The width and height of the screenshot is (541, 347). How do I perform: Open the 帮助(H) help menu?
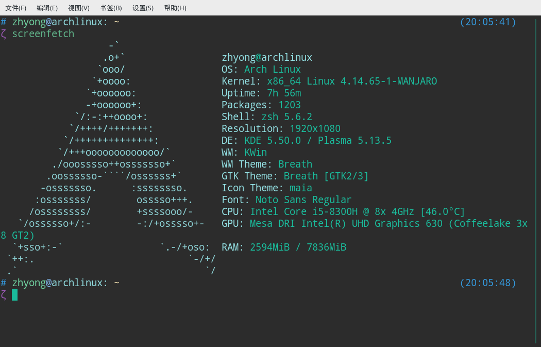point(175,8)
